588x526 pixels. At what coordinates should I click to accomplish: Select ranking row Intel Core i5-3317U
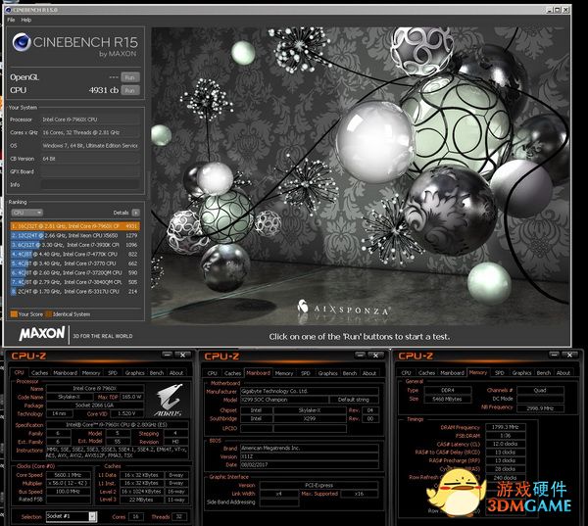[x=75, y=291]
